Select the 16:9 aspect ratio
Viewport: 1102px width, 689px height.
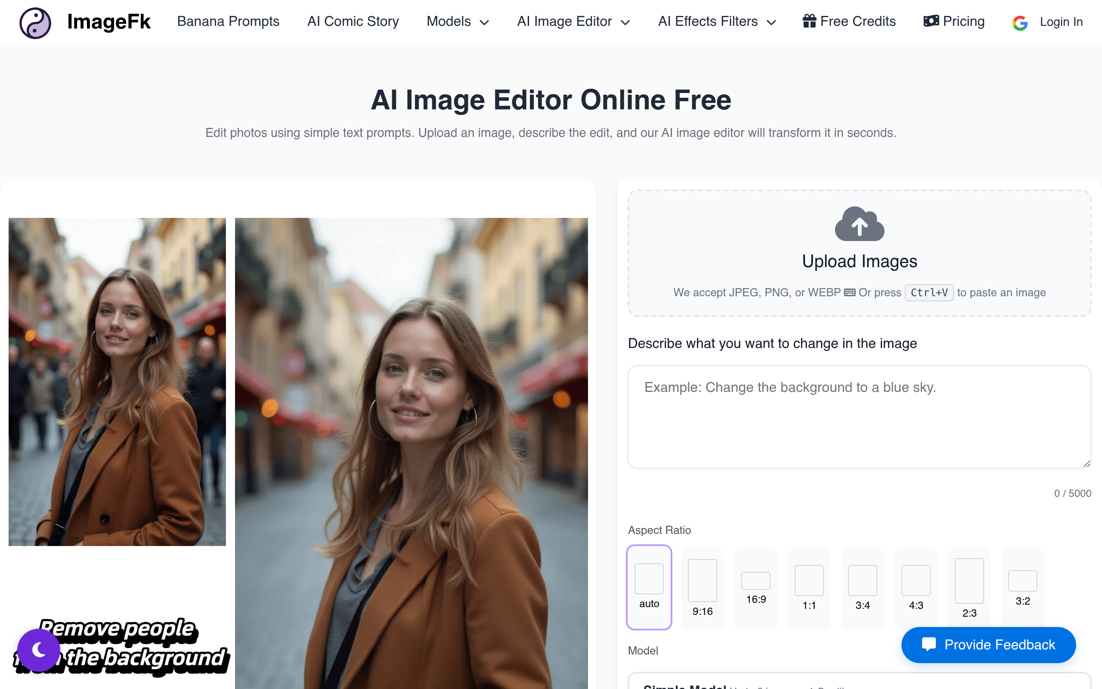[x=756, y=588]
